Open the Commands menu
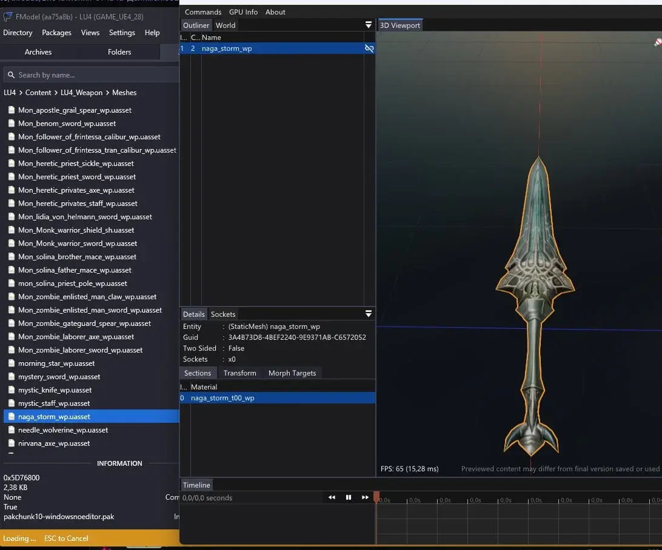This screenshot has height=550, width=662. pos(203,12)
